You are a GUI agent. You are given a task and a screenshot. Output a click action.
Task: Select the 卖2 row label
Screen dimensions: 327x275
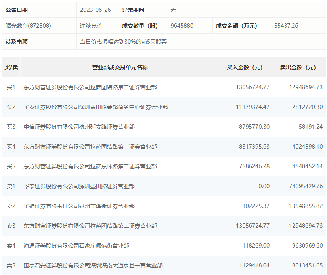point(11,206)
